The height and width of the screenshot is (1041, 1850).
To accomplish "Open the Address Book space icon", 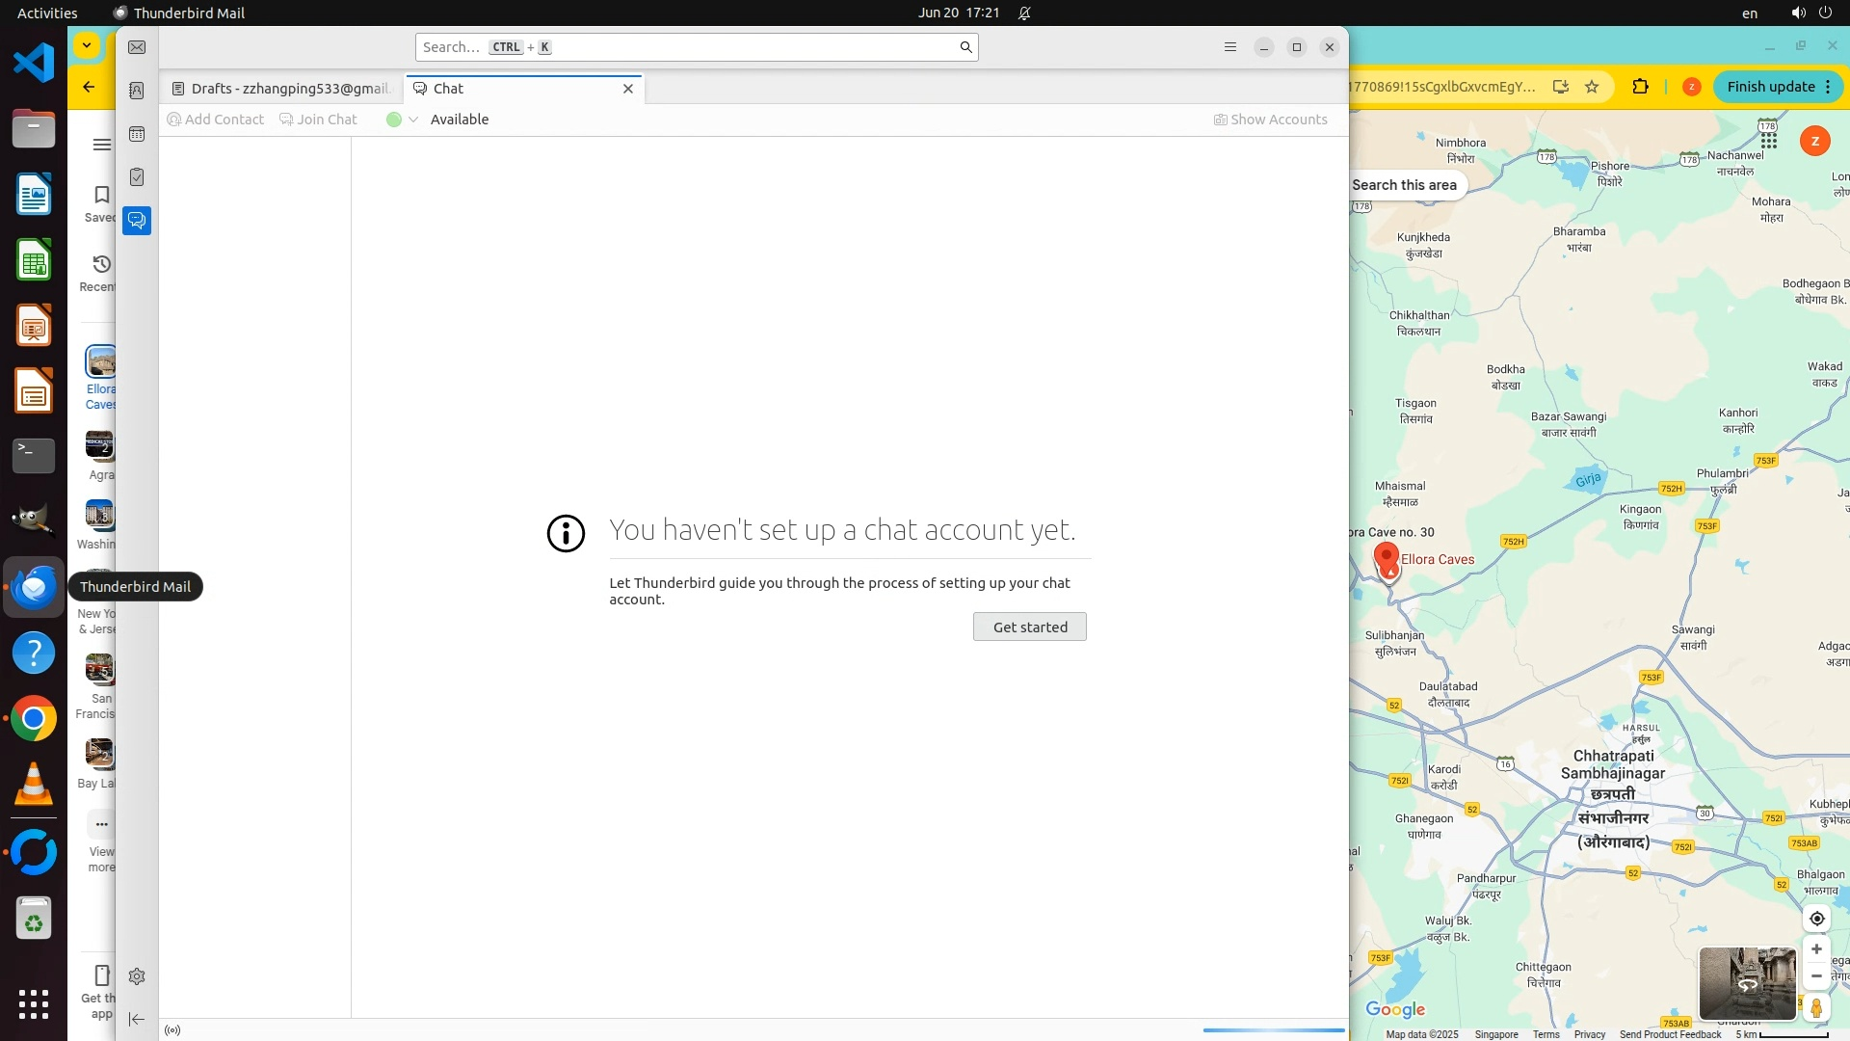I will coord(137,91).
